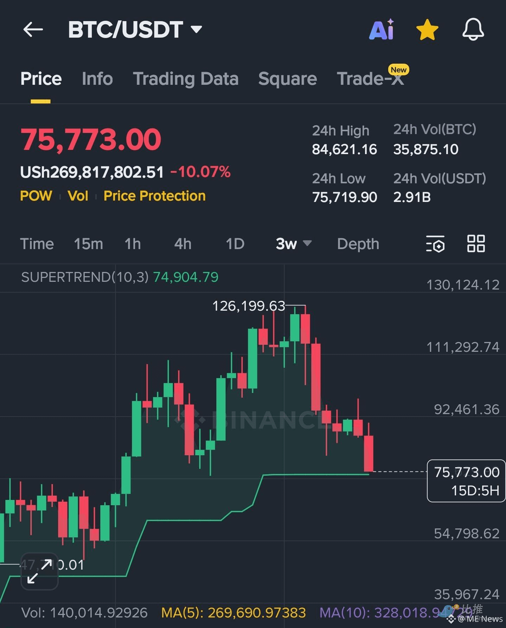Viewport: 506px width, 628px height.
Task: Switch to the Info tab
Action: (97, 78)
